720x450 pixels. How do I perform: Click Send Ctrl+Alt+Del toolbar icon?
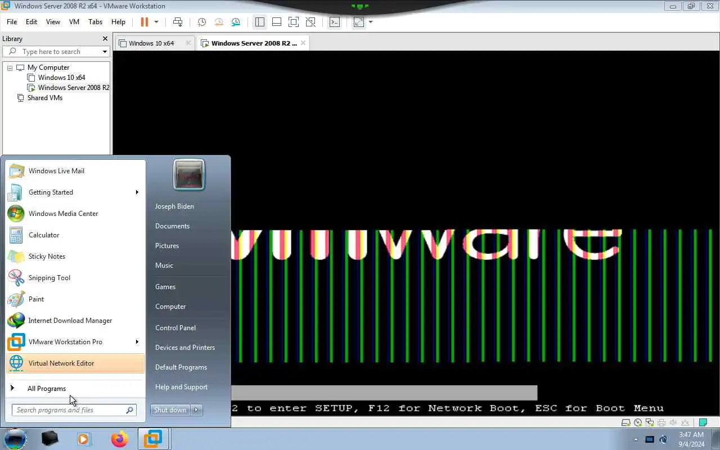pyautogui.click(x=178, y=22)
